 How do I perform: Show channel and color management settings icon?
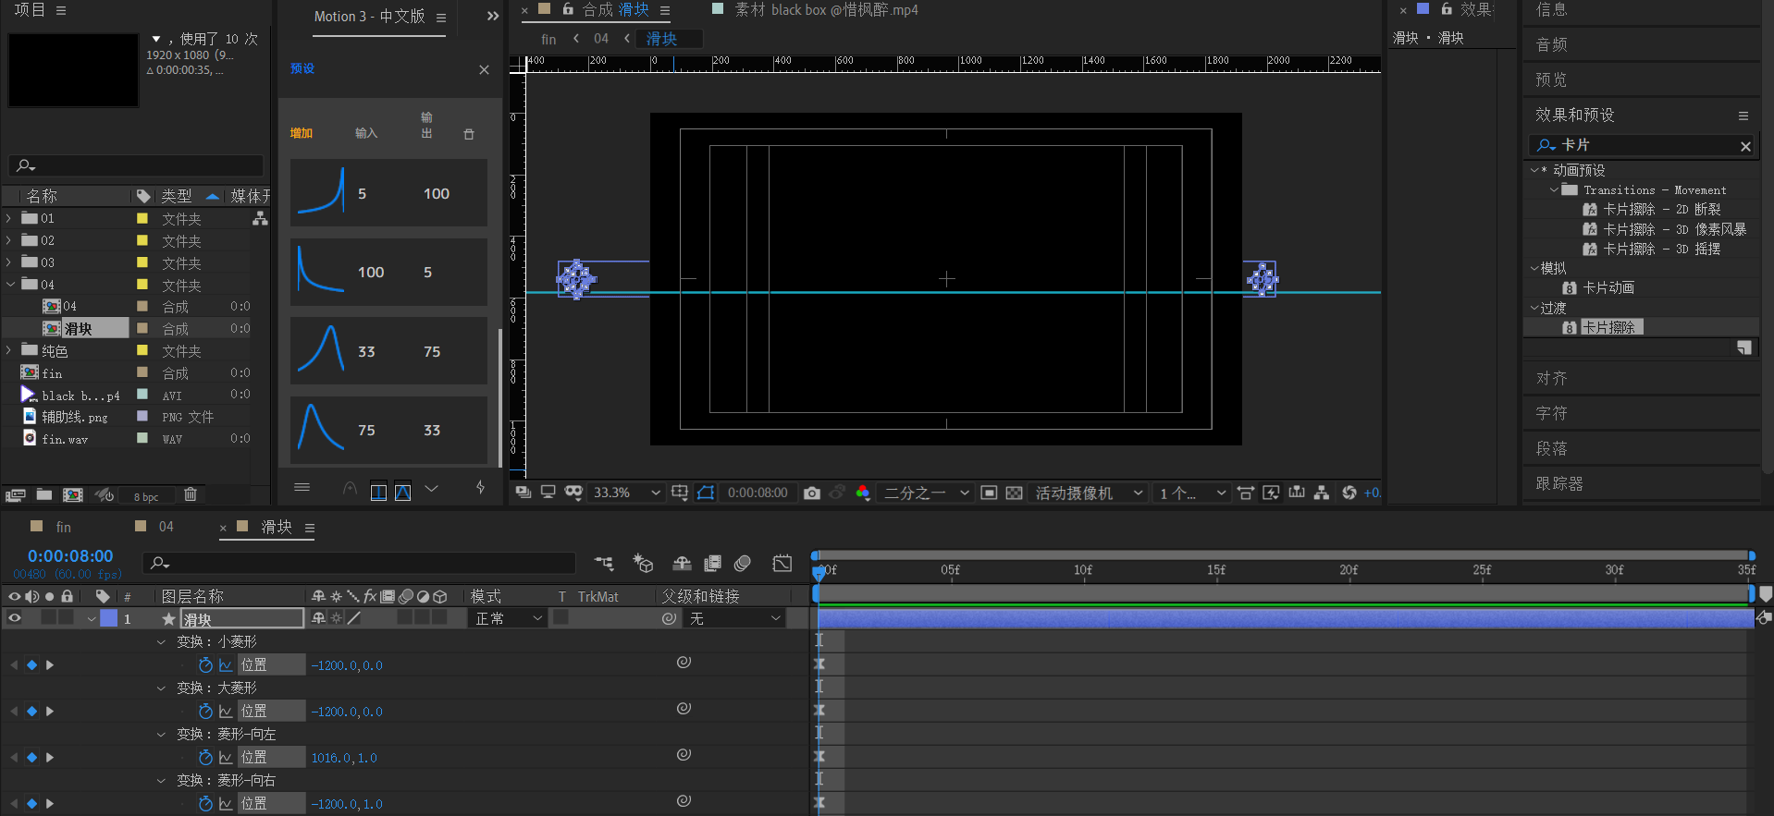coord(862,493)
